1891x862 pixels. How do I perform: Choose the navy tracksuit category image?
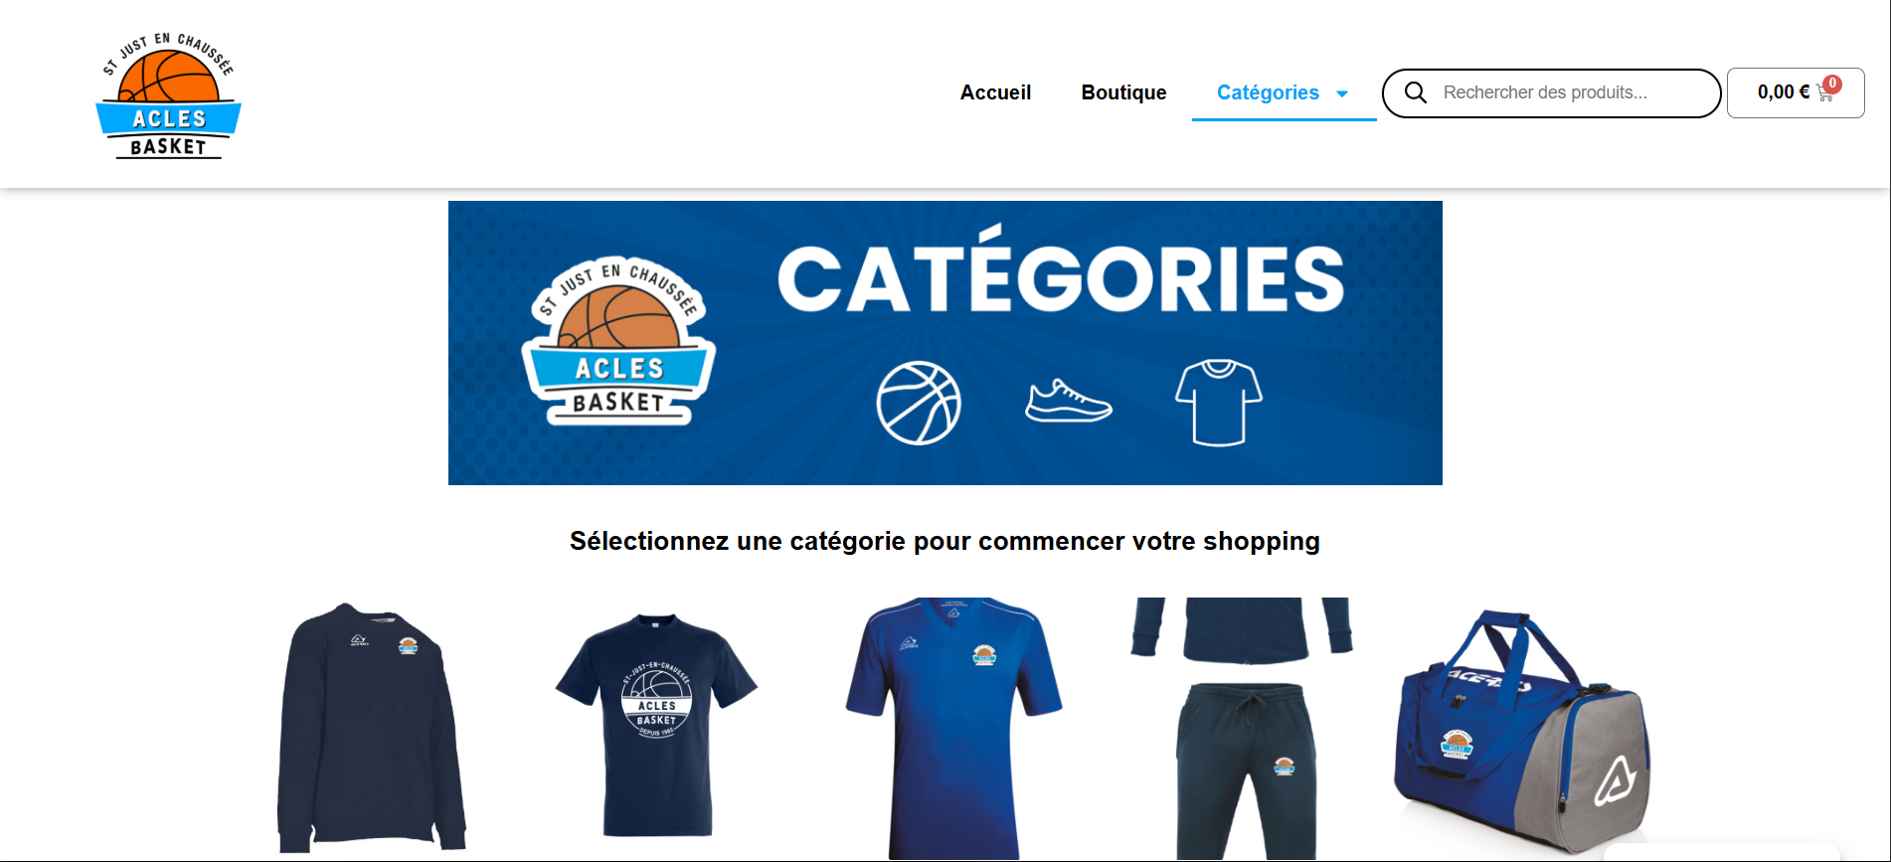click(1242, 729)
